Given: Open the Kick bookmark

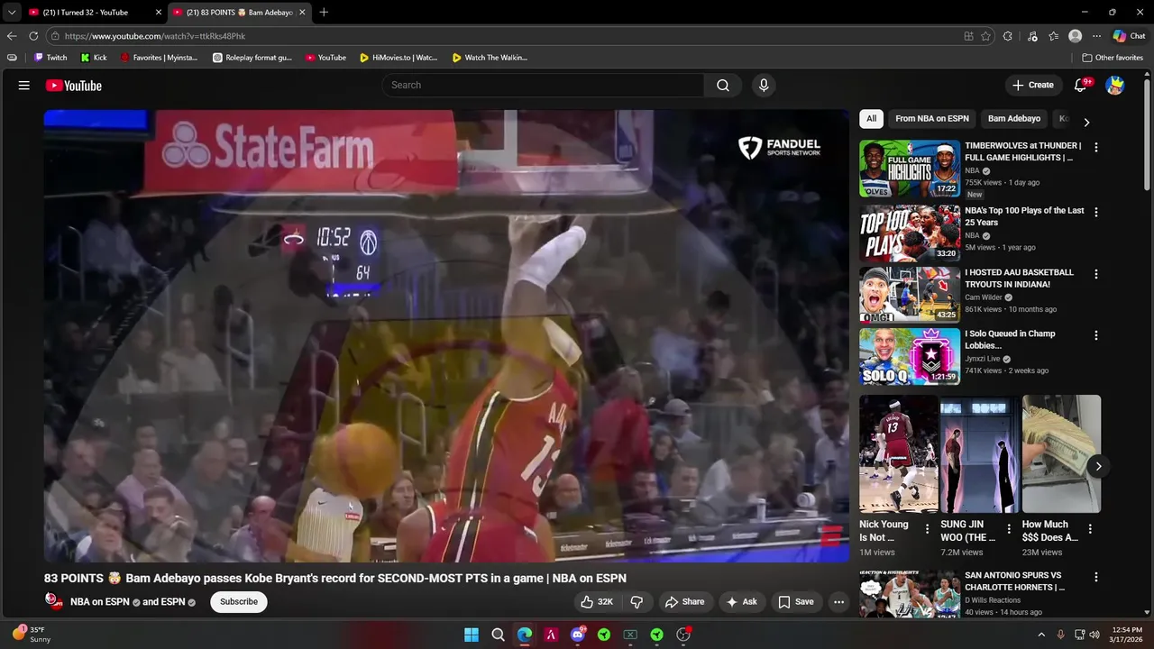Looking at the screenshot, I should 94,58.
